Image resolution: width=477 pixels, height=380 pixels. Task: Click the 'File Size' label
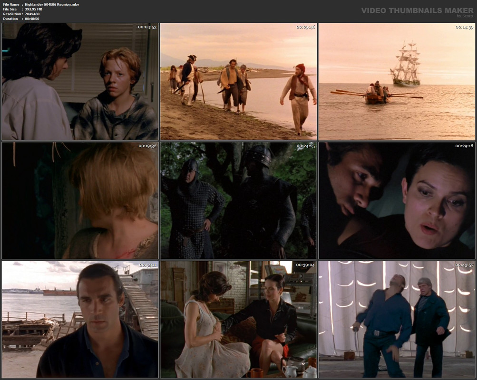pos(10,9)
